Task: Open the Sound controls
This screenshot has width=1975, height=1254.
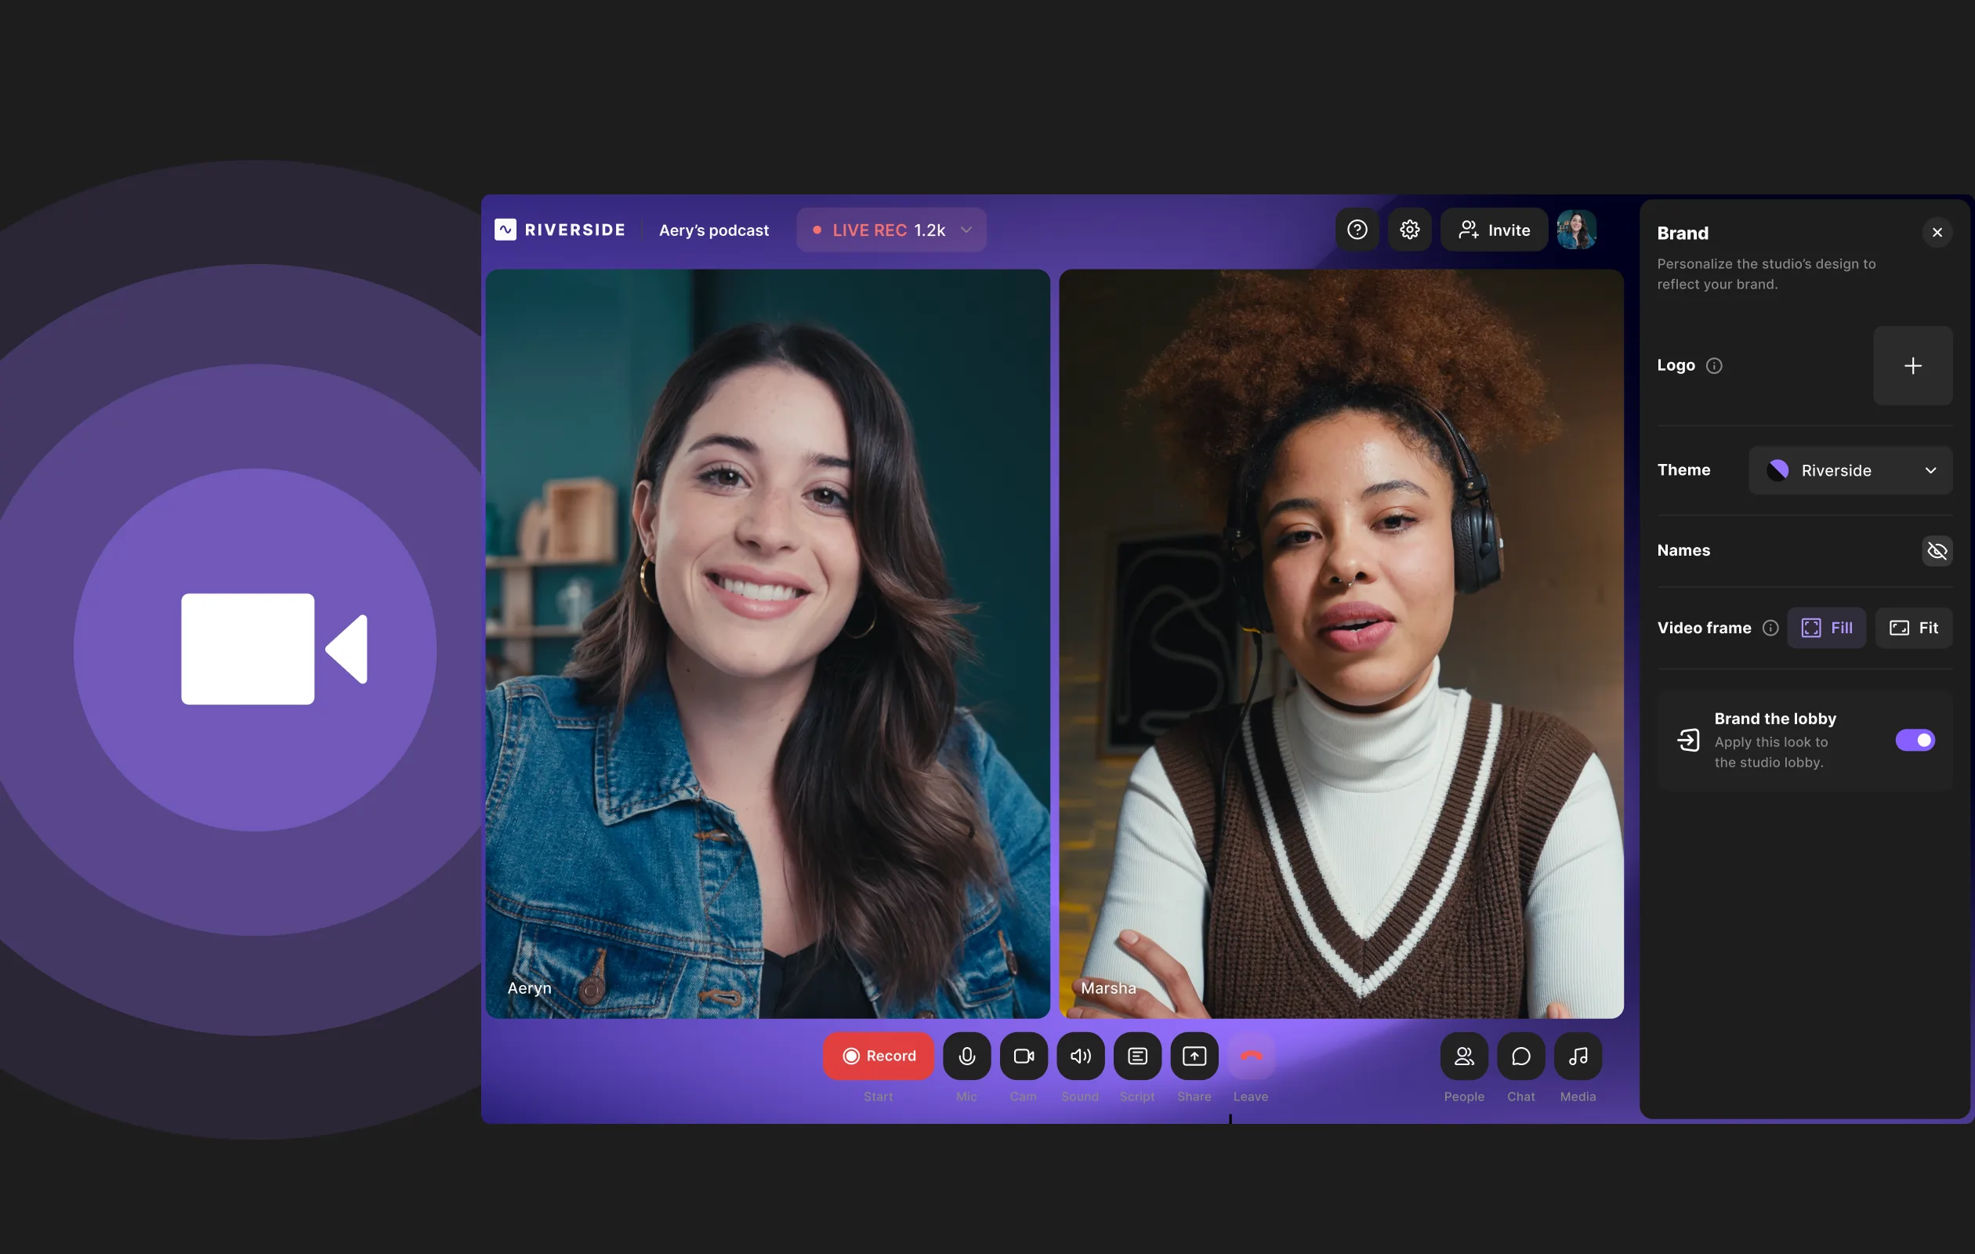Action: pos(1080,1056)
